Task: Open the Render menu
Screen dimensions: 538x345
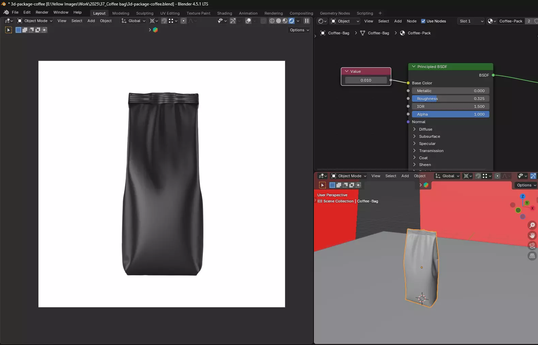Action: point(42,12)
